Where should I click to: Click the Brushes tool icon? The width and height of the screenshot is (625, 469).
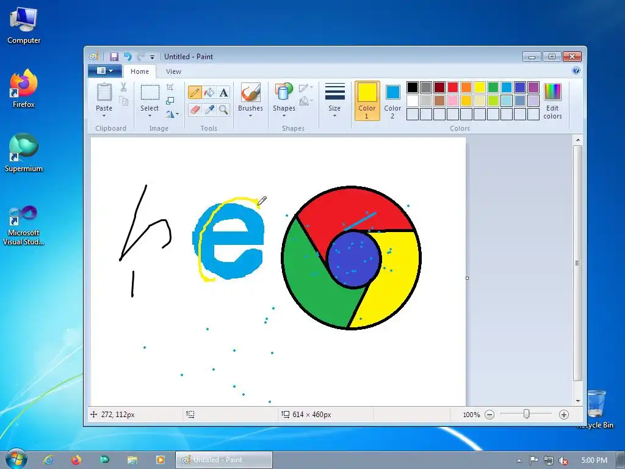point(250,92)
